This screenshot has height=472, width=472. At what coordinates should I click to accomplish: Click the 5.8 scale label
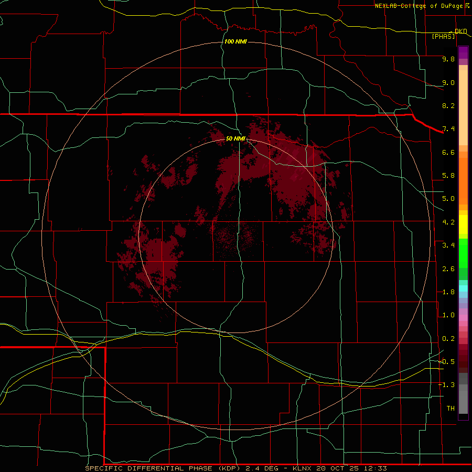(x=448, y=176)
